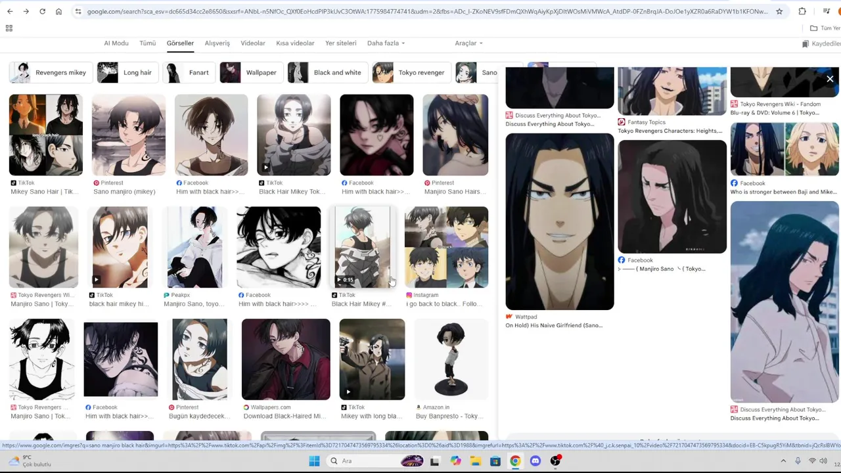Open Microsoft Store from the taskbar
This screenshot has width=841, height=473.
pyautogui.click(x=495, y=461)
